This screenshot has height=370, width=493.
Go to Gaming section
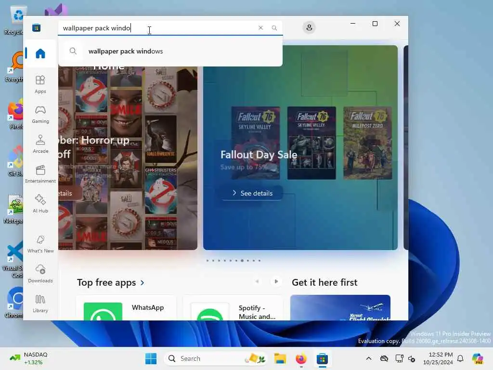click(x=40, y=114)
